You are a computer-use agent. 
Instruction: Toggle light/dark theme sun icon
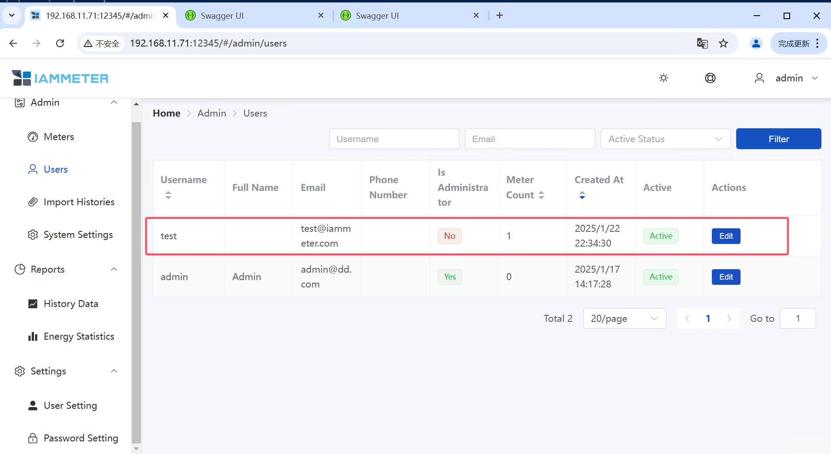tap(664, 78)
